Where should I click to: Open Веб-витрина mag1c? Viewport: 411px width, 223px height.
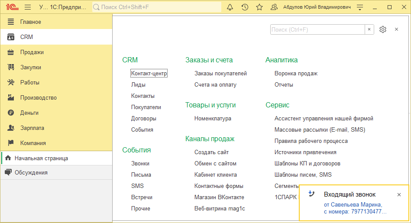[x=220, y=209]
